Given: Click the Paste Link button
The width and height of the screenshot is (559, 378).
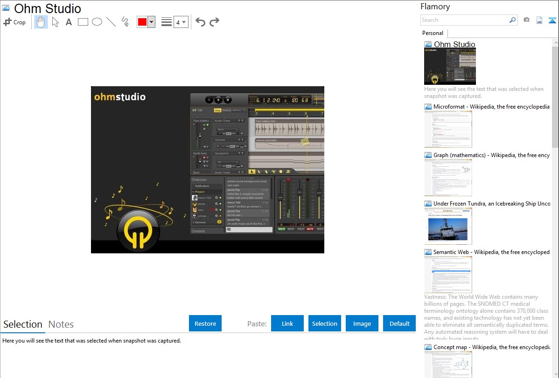Looking at the screenshot, I should coord(287,323).
